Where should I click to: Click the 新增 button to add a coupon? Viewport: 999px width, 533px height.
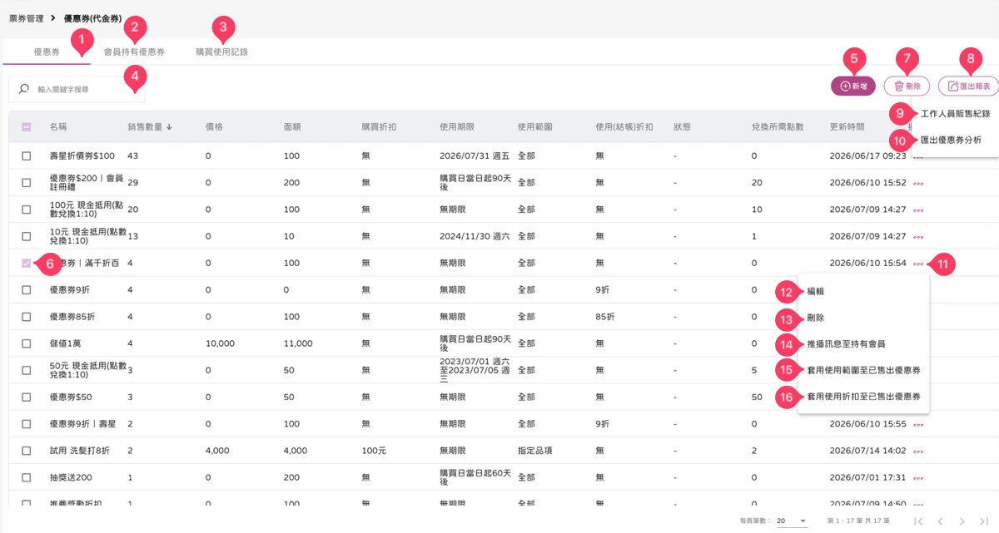pos(853,86)
